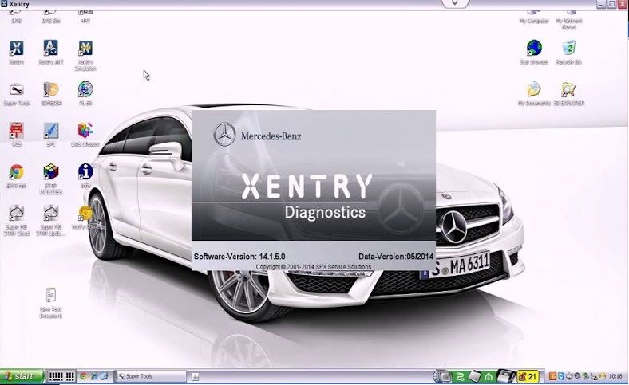This screenshot has width=629, height=385.
Task: Click the small document taskbar item
Action: 195,376
